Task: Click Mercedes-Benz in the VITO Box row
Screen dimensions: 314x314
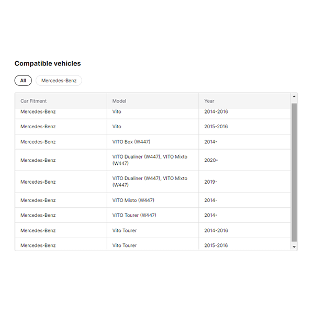Action: click(x=38, y=142)
